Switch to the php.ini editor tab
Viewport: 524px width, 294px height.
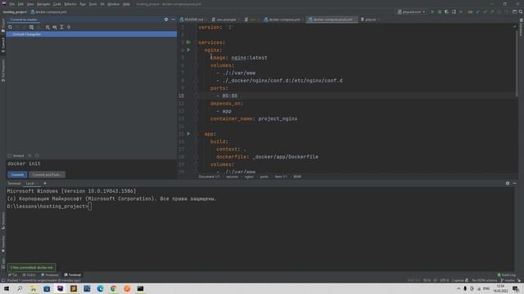pos(368,20)
